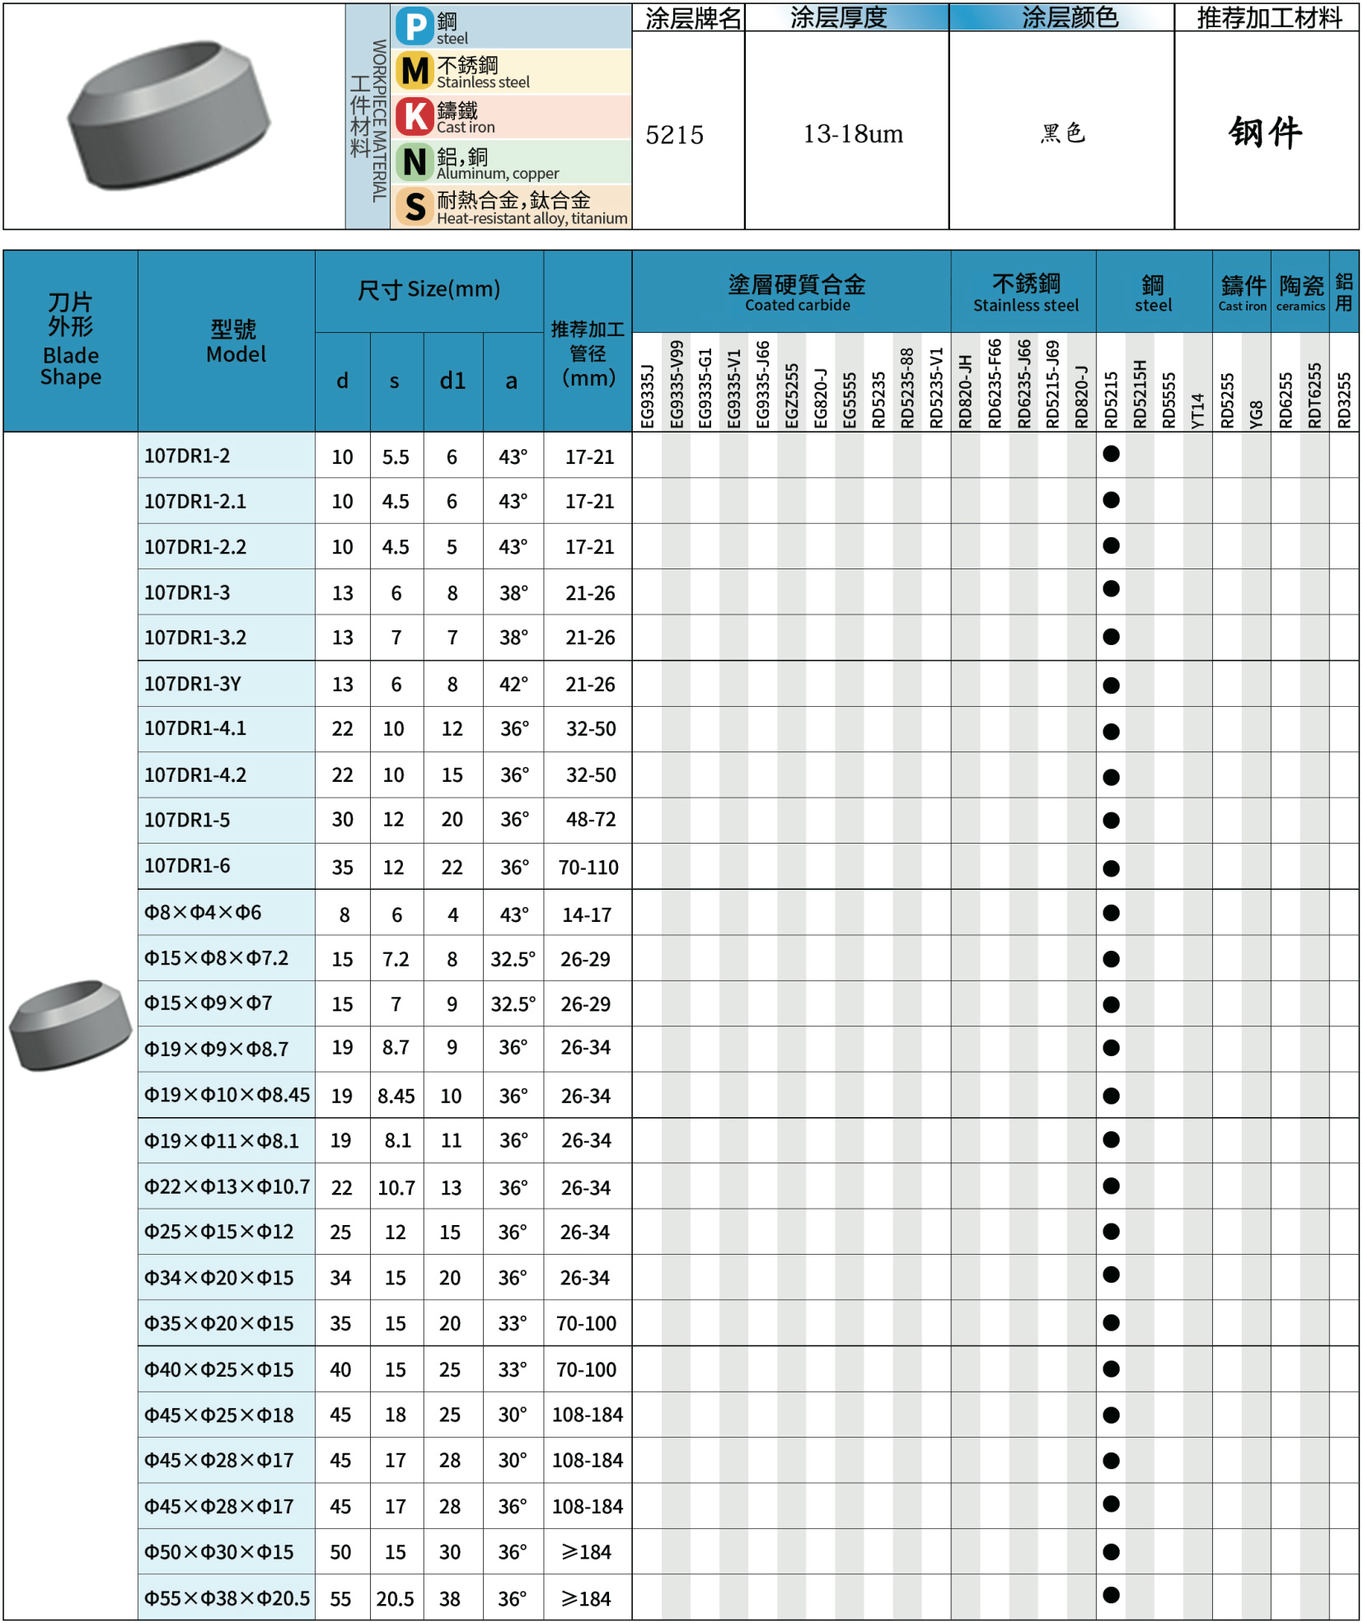The image size is (1363, 1623).
Task: Click the black dot in row Φ55×Φ38×Φ20.5
Action: click(1111, 1595)
